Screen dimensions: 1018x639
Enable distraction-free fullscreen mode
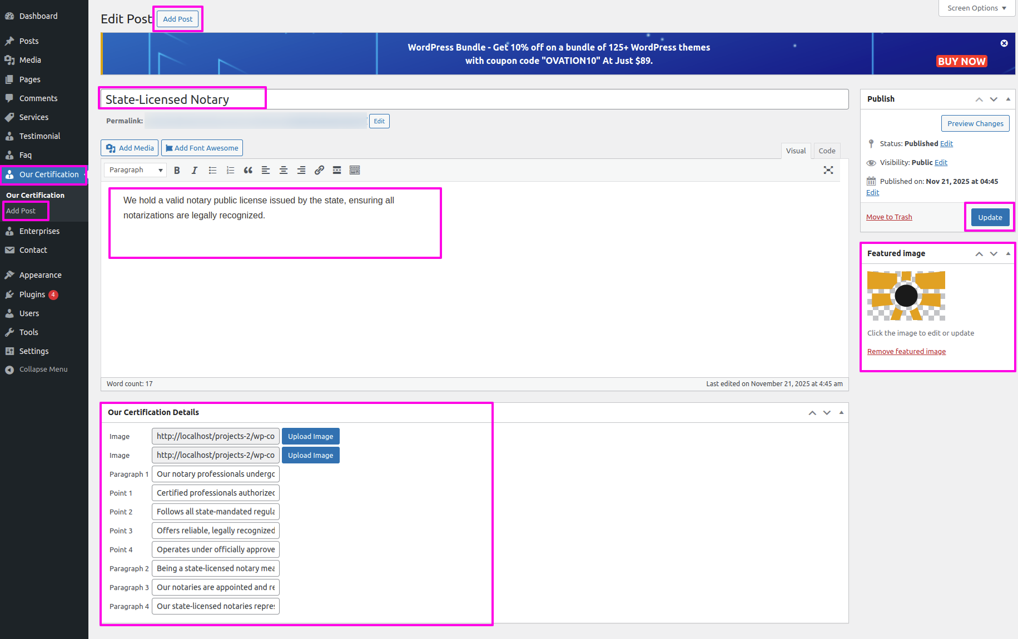coord(828,171)
